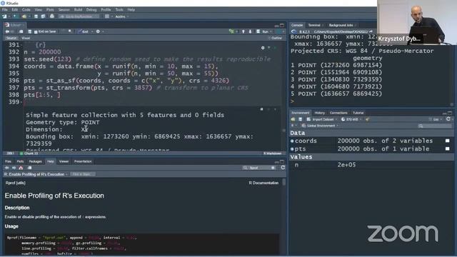Save the current Rmd document
The image size is (457, 257).
point(29,31)
